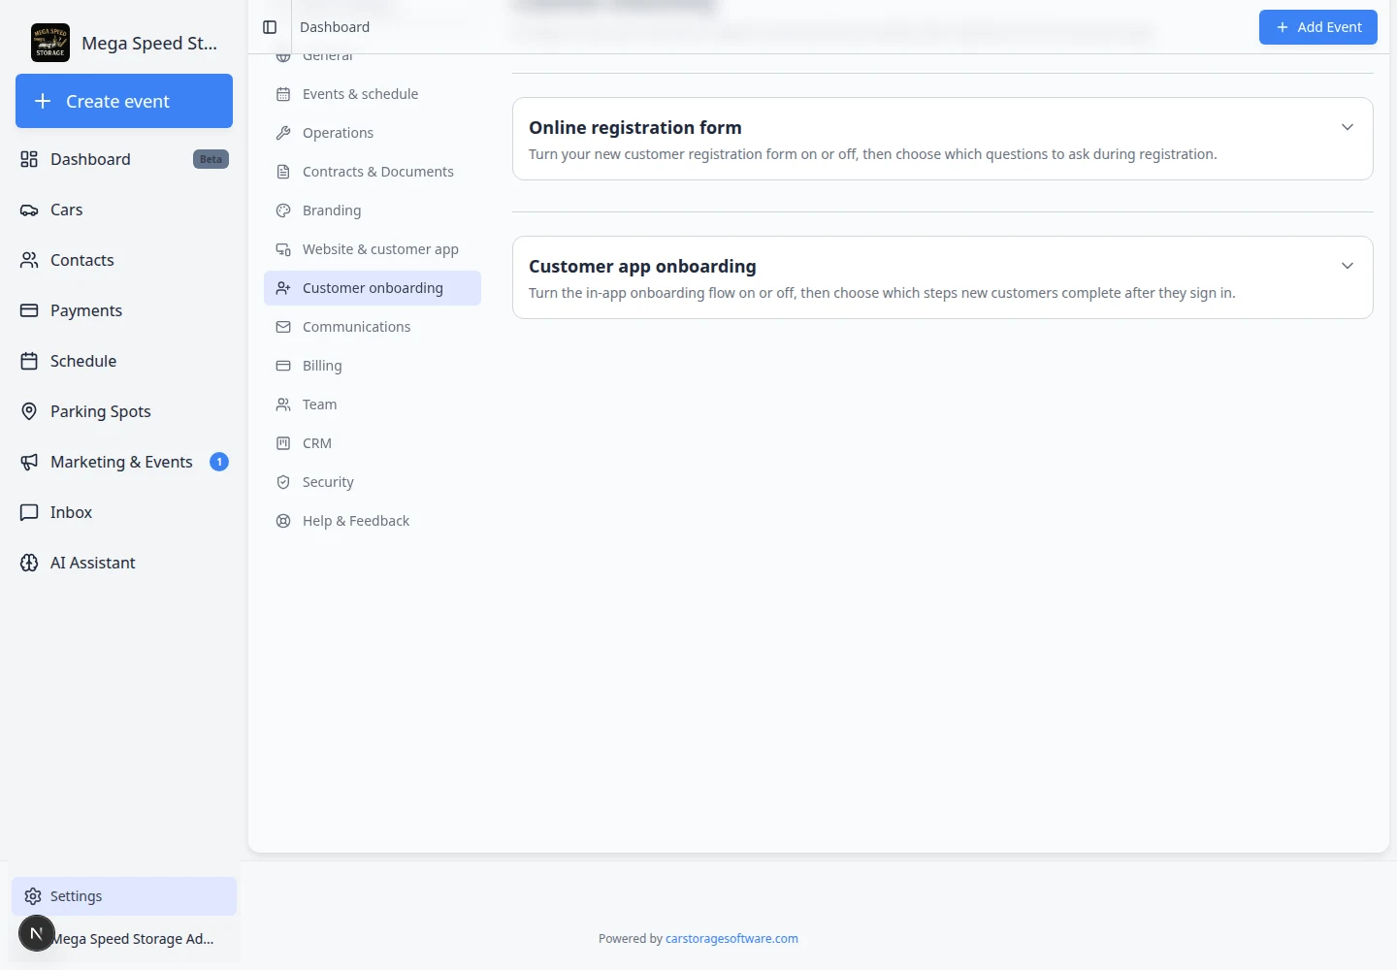Open Branding settings
Image resolution: width=1397 pixels, height=970 pixels.
point(373,210)
